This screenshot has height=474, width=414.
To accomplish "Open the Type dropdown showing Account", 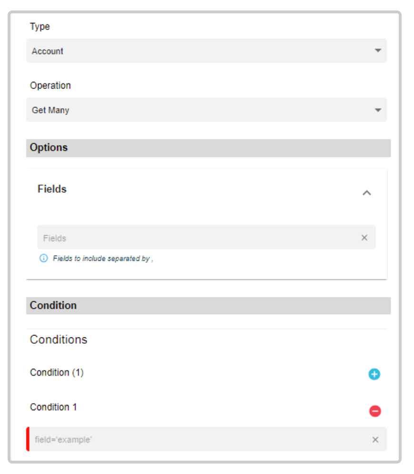I will [207, 51].
